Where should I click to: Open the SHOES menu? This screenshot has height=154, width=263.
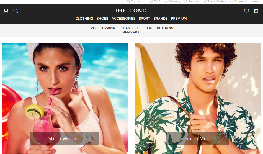click(x=102, y=19)
